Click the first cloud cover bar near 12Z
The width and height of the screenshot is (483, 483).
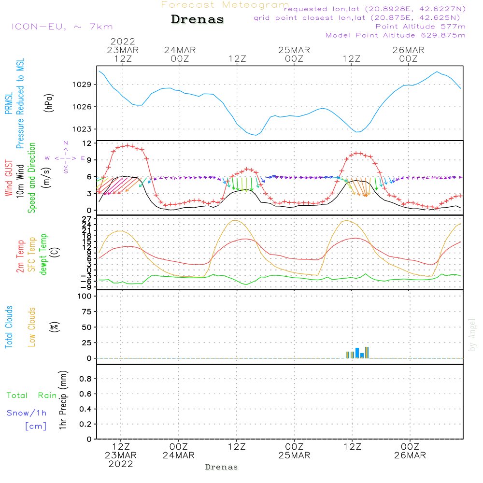point(347,355)
